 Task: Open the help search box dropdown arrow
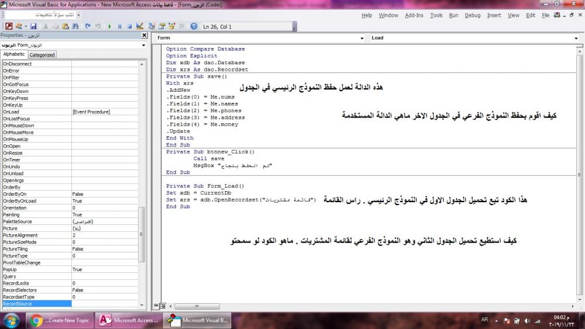click(x=78, y=15)
